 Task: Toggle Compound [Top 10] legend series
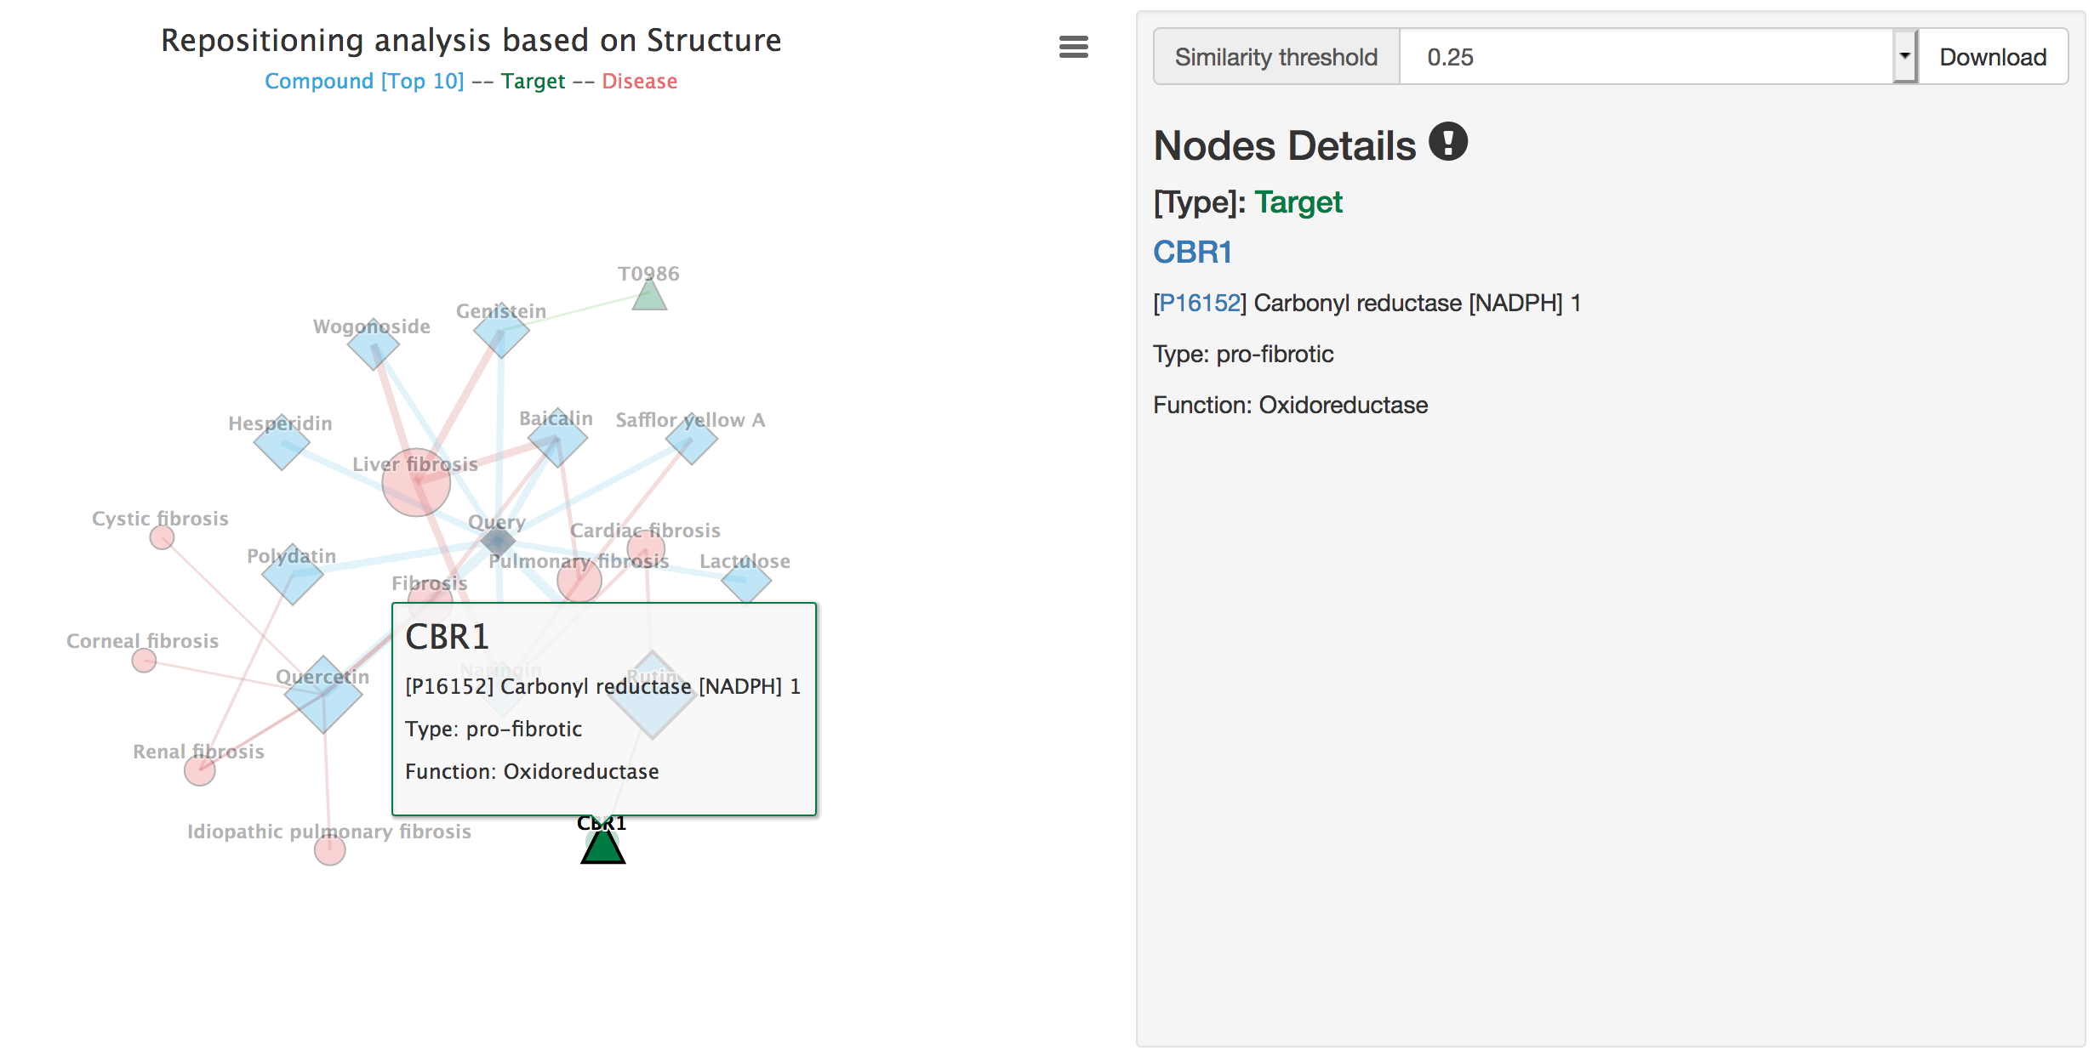364,82
